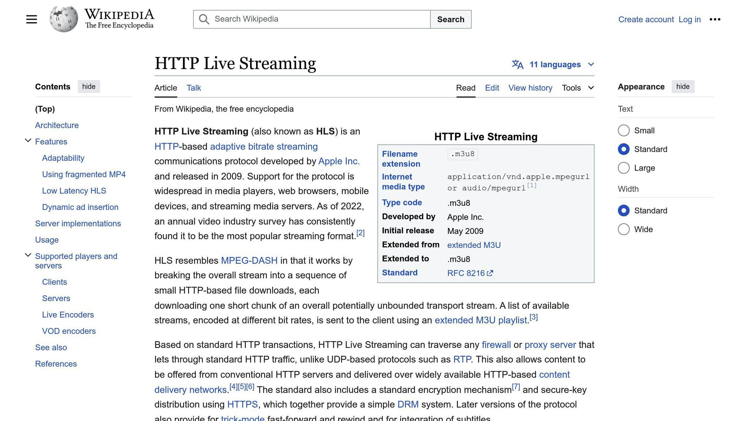Go to Servers subsection
The height and width of the screenshot is (421, 749).
pos(56,299)
